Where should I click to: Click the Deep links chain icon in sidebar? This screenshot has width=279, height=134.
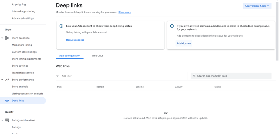coord(7,101)
